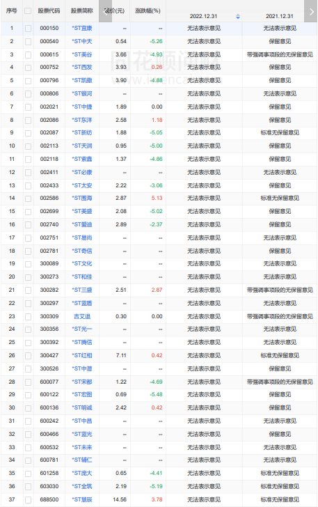Open stock link *ST庞大
Viewport: 318px width, 507px height.
pos(82,473)
